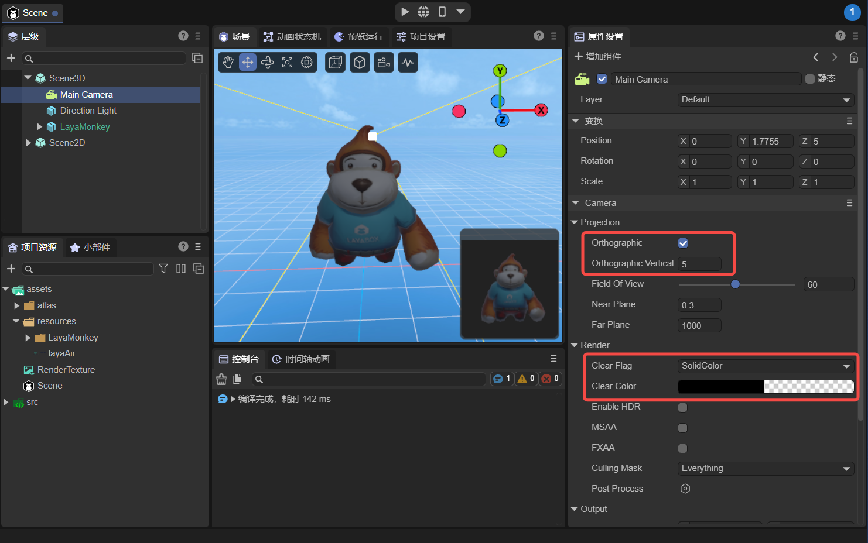Switch to the 小部件 tab

pyautogui.click(x=90, y=248)
